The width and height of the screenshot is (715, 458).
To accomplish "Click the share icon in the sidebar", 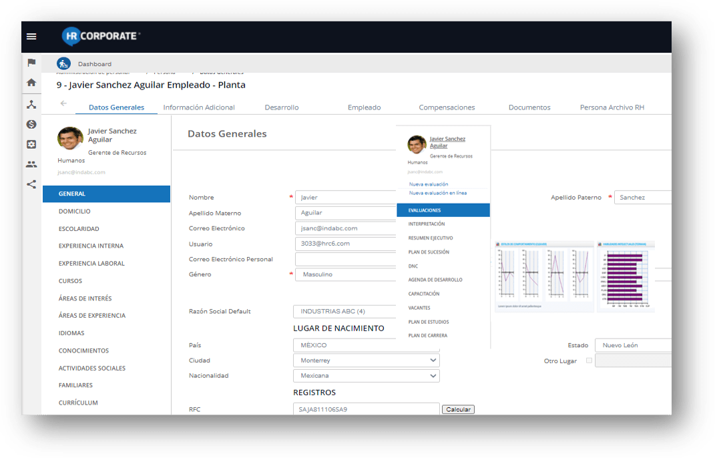I will [x=31, y=184].
